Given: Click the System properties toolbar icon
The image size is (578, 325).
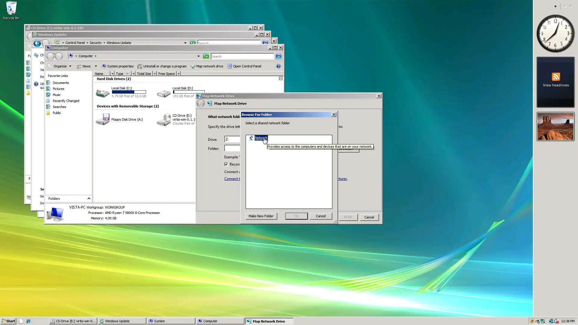Looking at the screenshot, I should click(104, 66).
